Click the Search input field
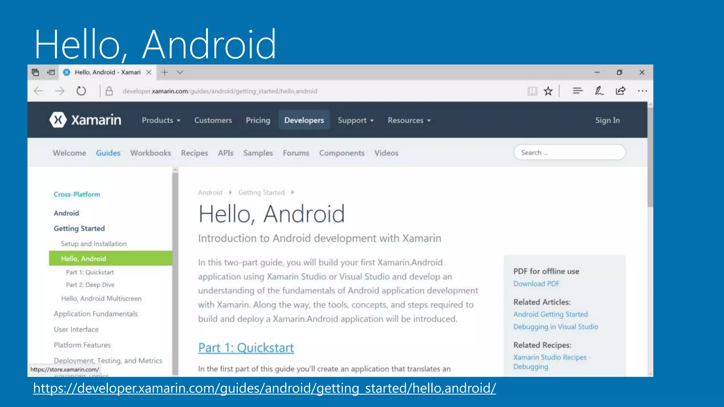The height and width of the screenshot is (407, 724). [570, 152]
